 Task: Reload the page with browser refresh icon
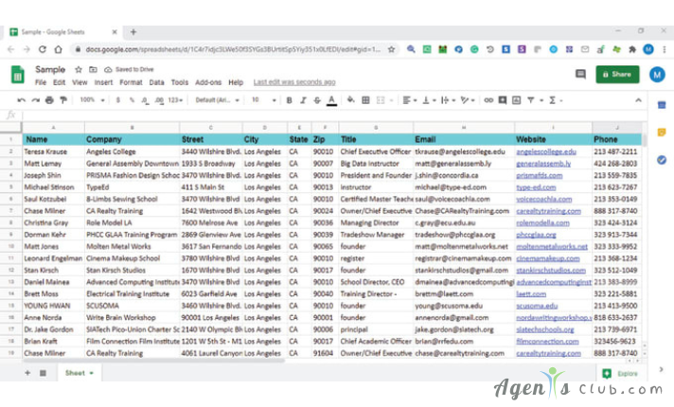pos(42,49)
